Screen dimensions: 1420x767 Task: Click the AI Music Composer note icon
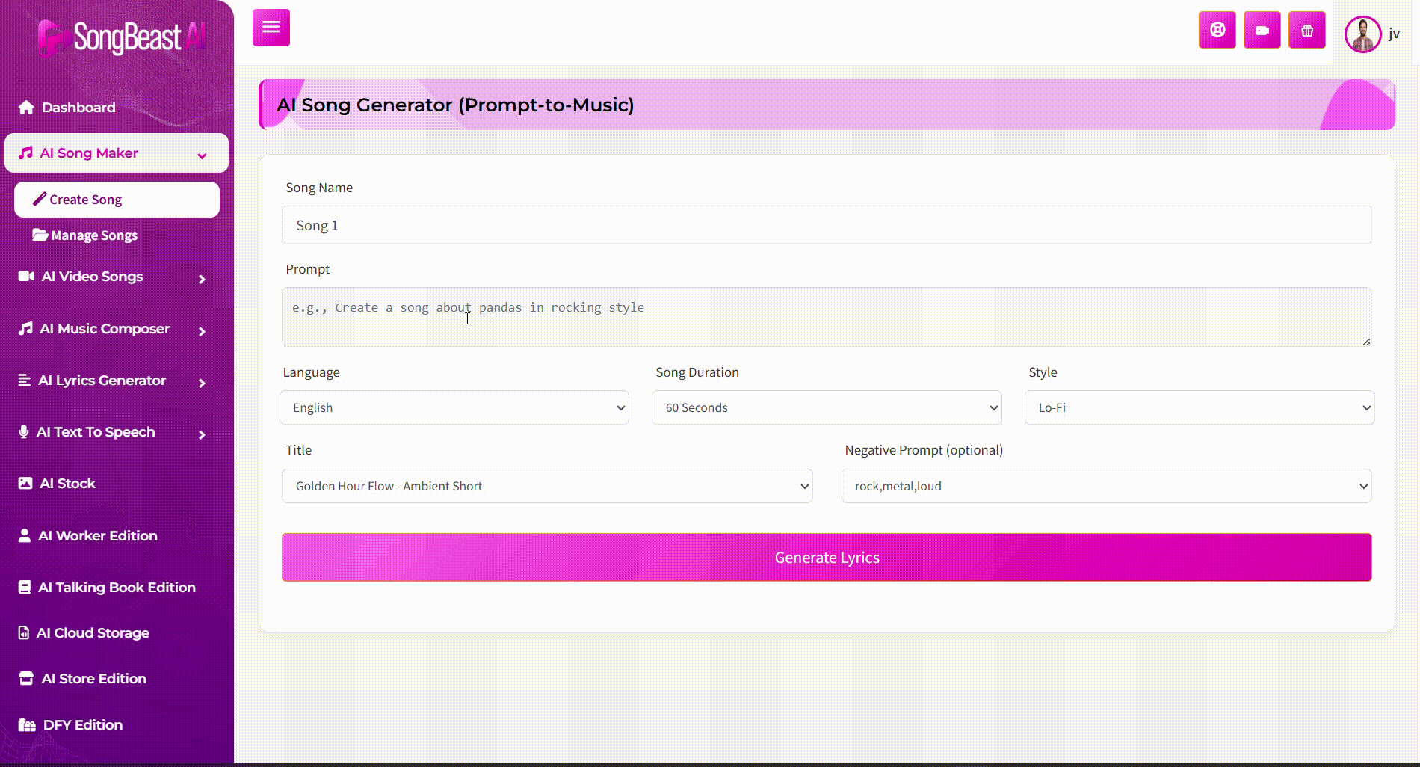tap(25, 328)
